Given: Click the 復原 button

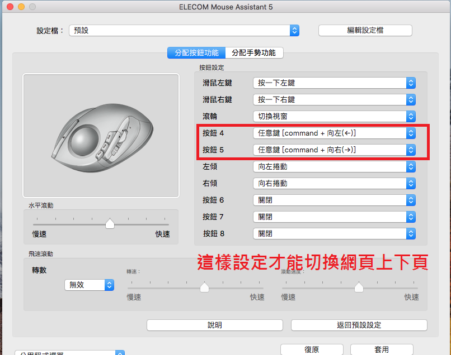Looking at the screenshot, I should 312,349.
